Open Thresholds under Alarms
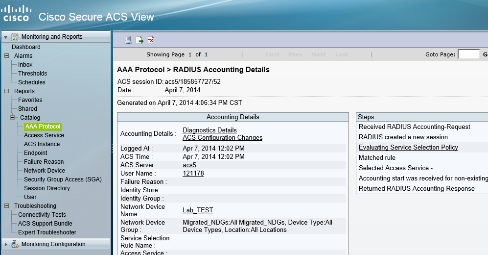 pyautogui.click(x=32, y=73)
